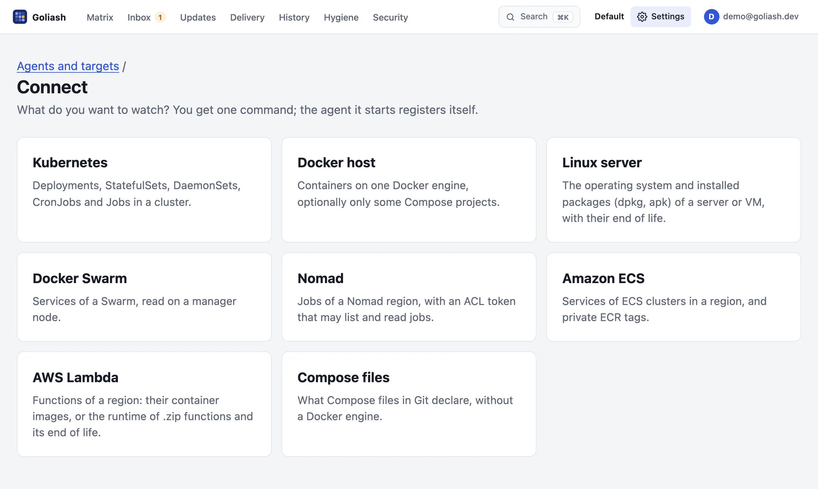Open the Security tab
Viewport: 818px width, 489px height.
tap(390, 17)
